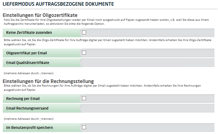
Task: Click the Einstellungen für Oligozertifikate heading
Action: 40,15
